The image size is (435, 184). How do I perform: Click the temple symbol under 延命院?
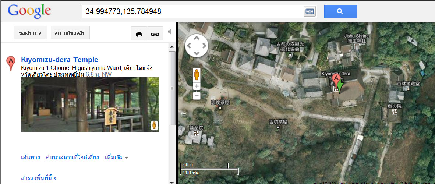click(197, 134)
